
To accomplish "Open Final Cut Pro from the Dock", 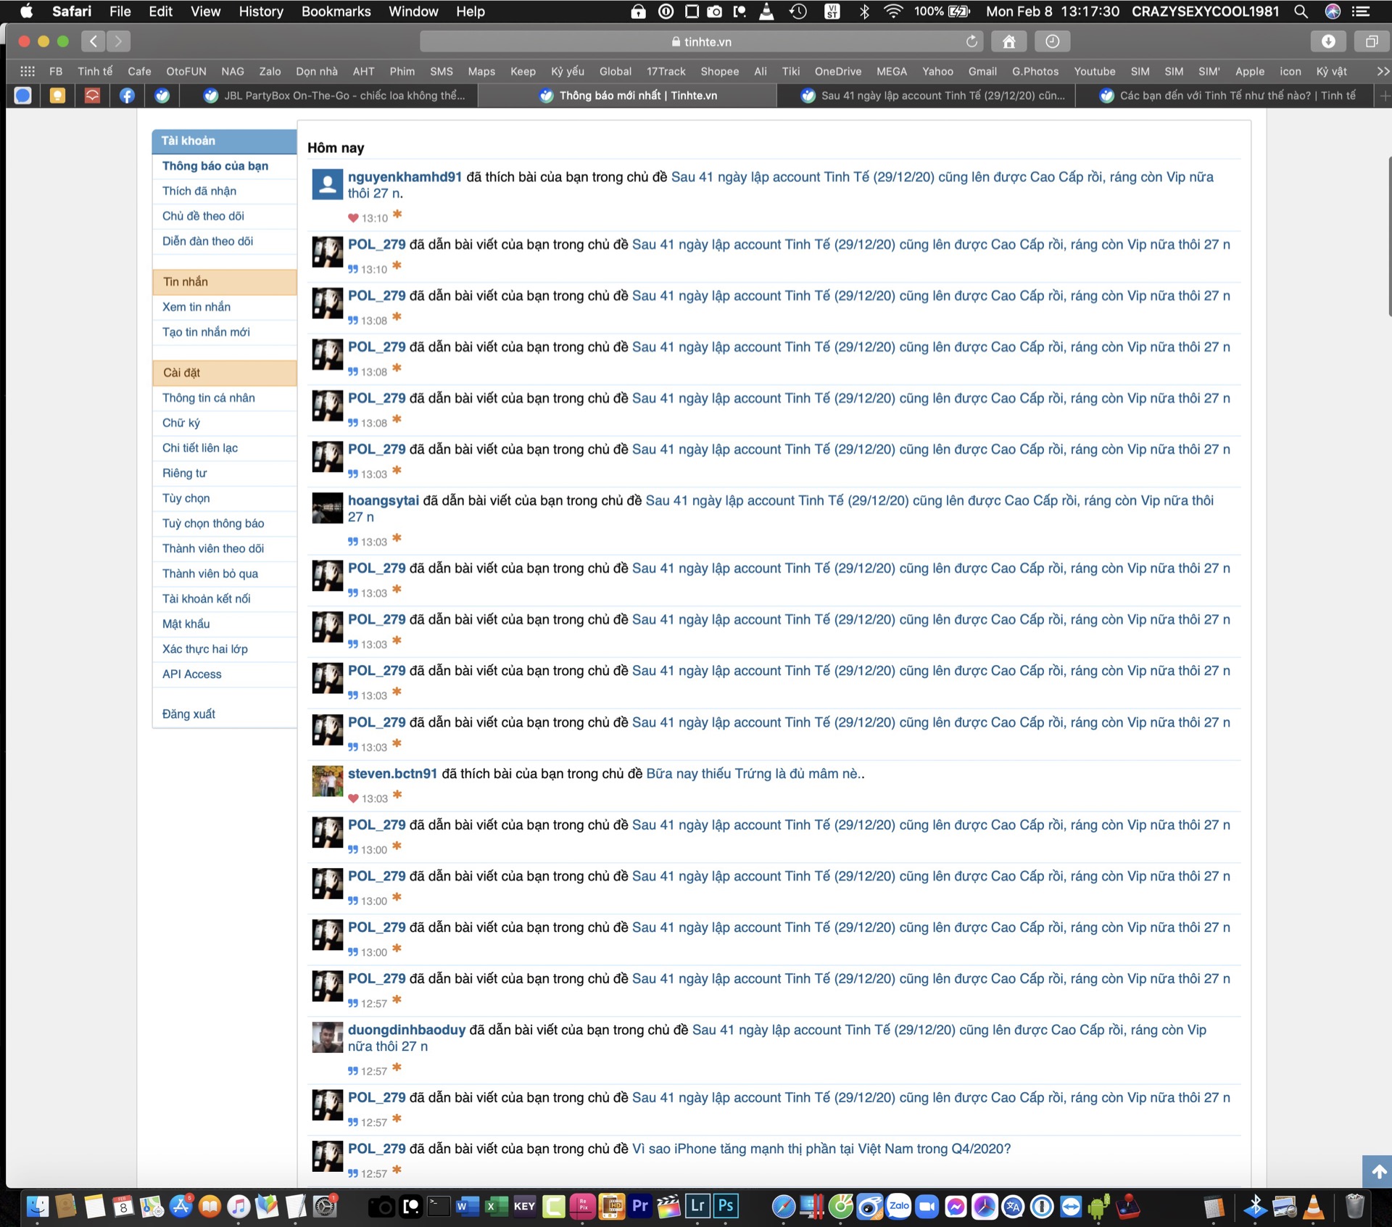I will 668,1207.
